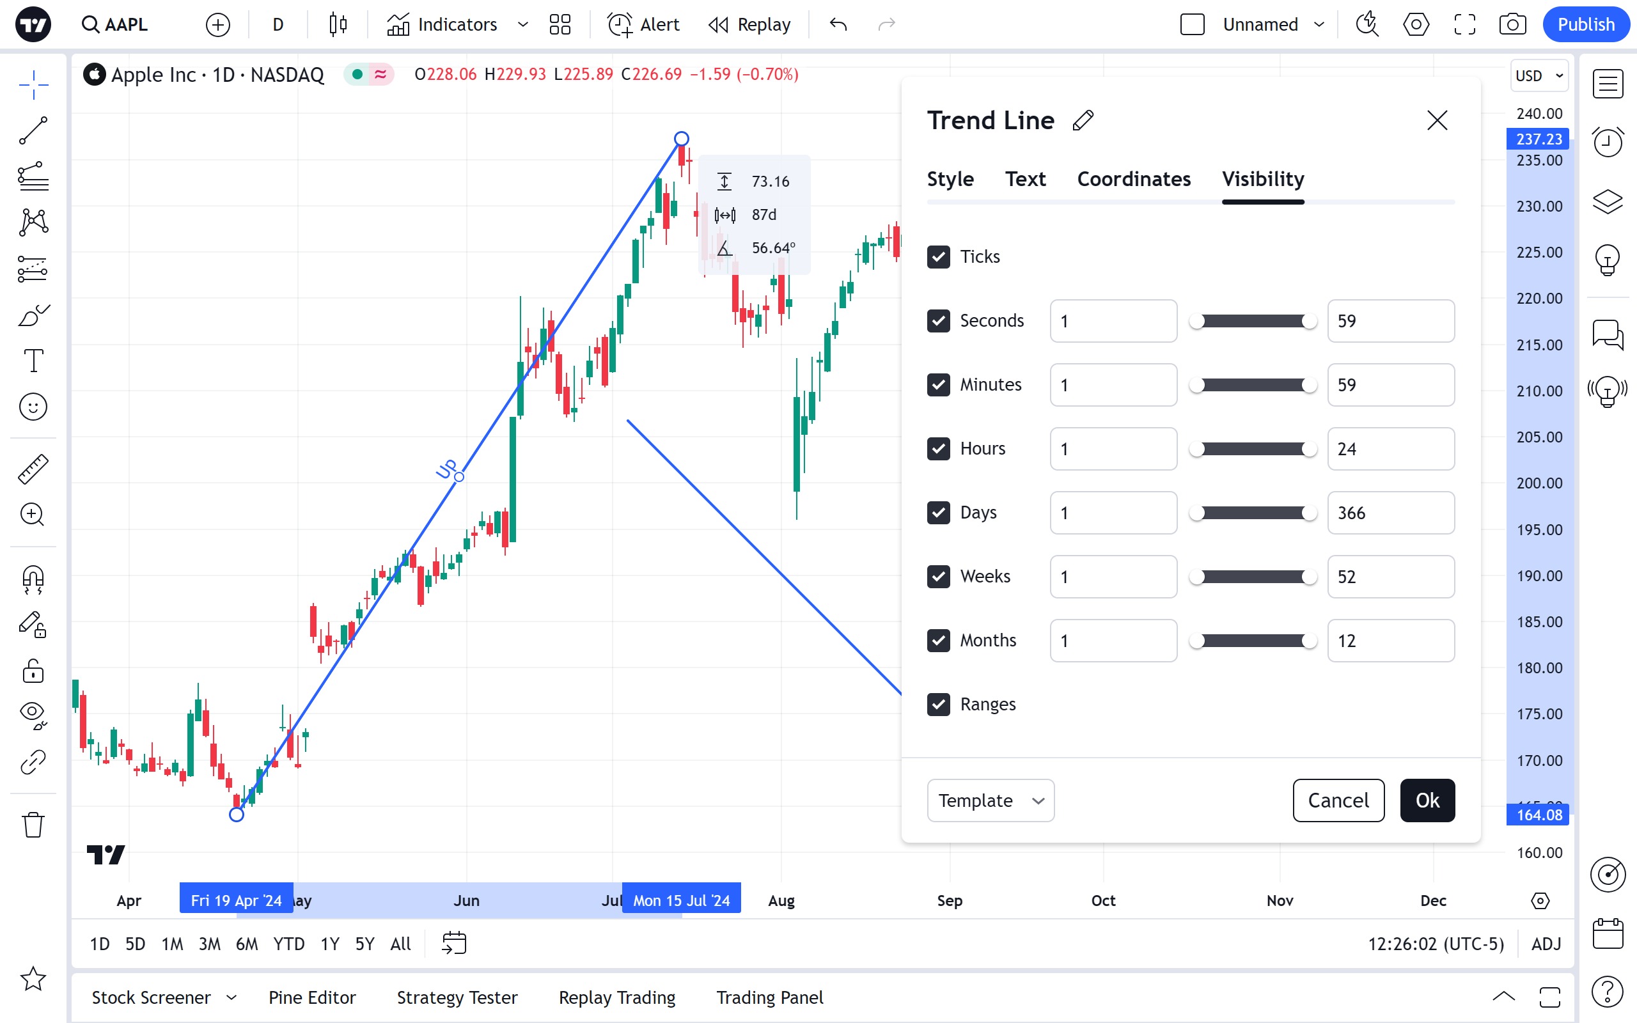Uncheck the Ticks checkbox
This screenshot has width=1637, height=1023.
pos(938,257)
